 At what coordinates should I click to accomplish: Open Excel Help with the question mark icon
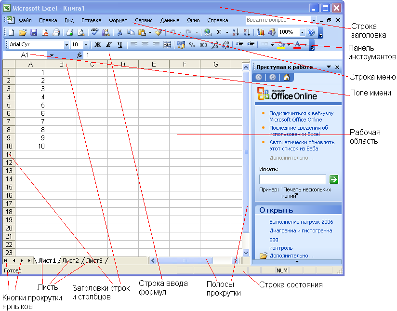[311, 32]
